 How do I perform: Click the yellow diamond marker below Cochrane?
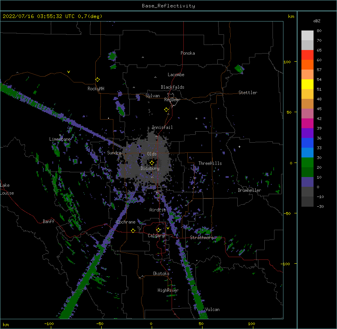point(133,231)
